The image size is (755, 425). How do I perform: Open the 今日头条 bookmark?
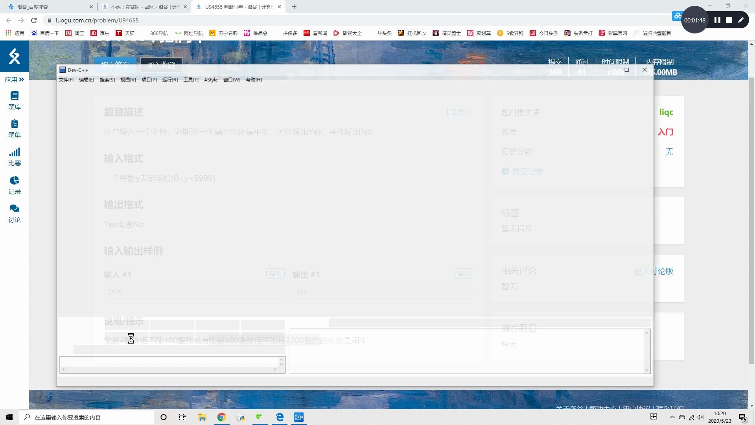(544, 33)
